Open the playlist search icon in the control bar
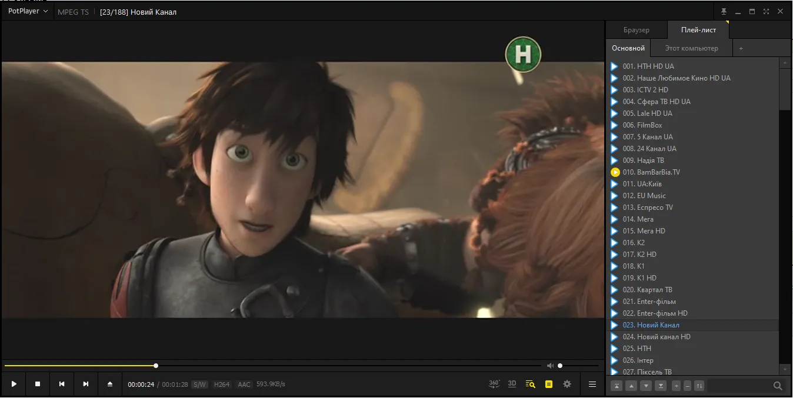The width and height of the screenshot is (793, 398). (x=531, y=384)
